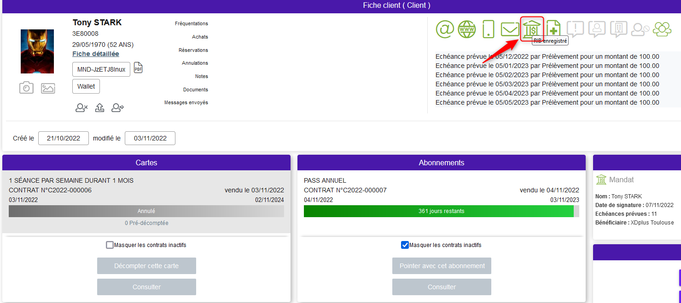Click the Bénéficiaire XDplus Toulouse line

(x=634, y=223)
